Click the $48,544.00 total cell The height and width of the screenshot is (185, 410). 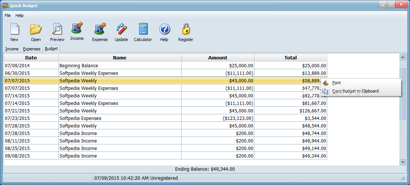290,126
